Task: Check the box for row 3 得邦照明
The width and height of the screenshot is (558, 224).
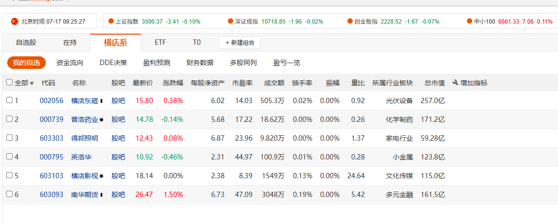Action: [10, 138]
